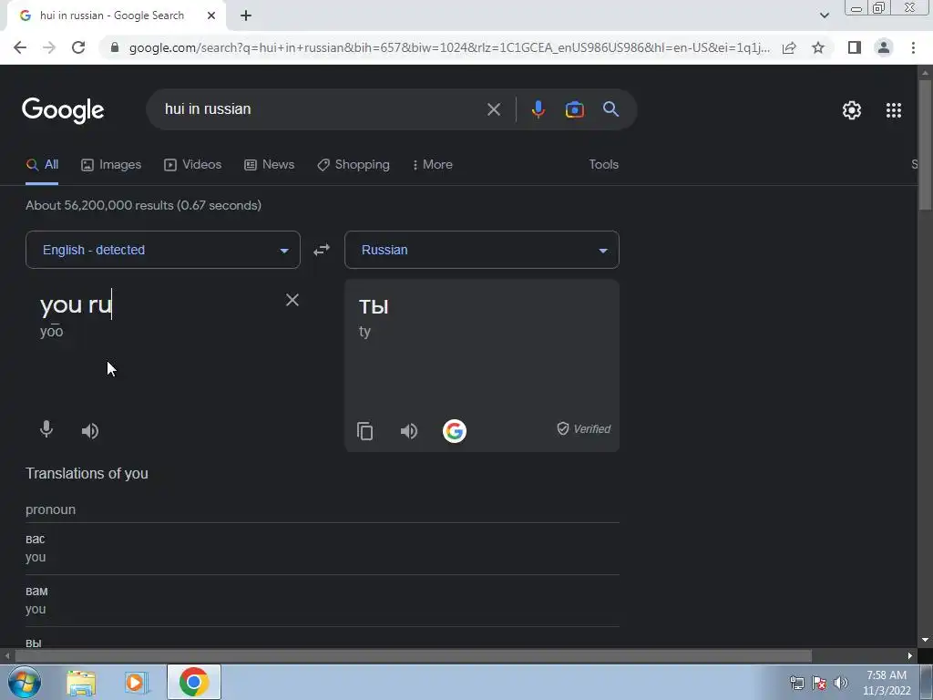
Task: Listen to the English source text
Action: pyautogui.click(x=90, y=431)
